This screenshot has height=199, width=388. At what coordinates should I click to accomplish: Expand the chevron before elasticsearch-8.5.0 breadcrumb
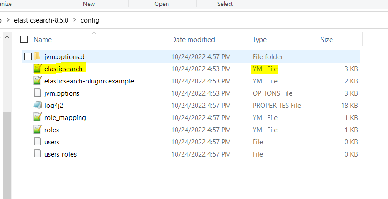point(8,20)
